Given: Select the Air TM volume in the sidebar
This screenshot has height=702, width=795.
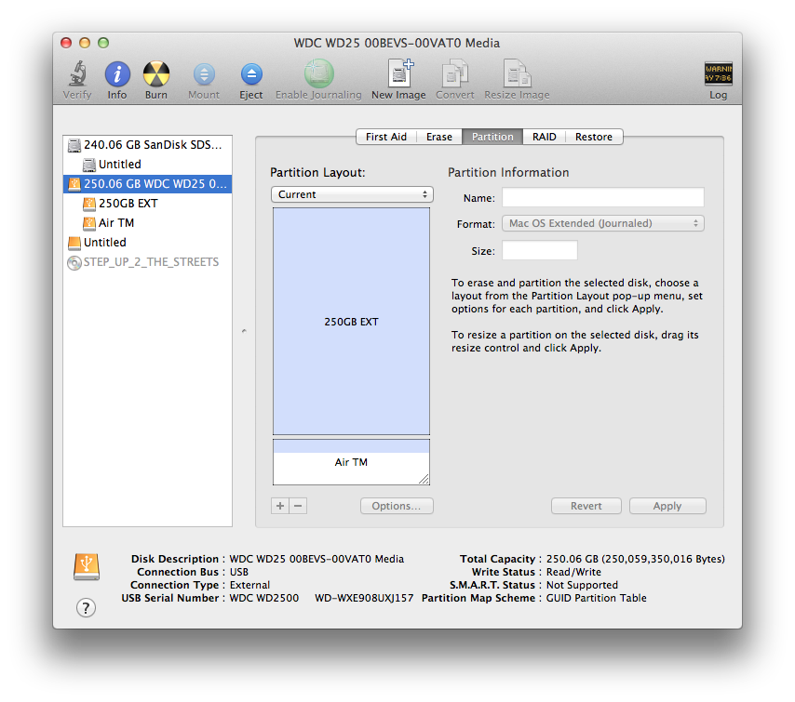Looking at the screenshot, I should 147,223.
